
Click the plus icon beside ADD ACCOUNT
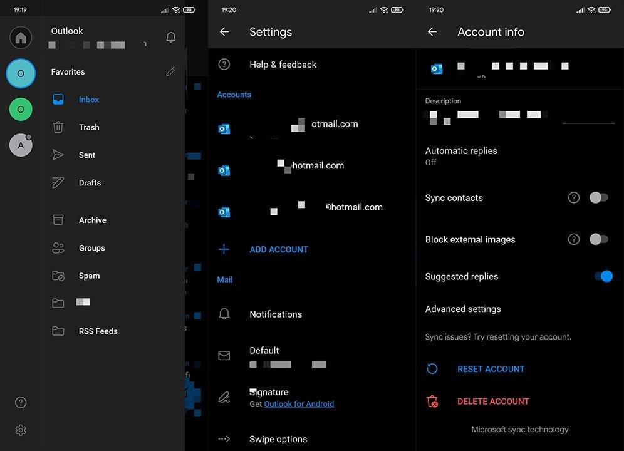click(x=224, y=249)
